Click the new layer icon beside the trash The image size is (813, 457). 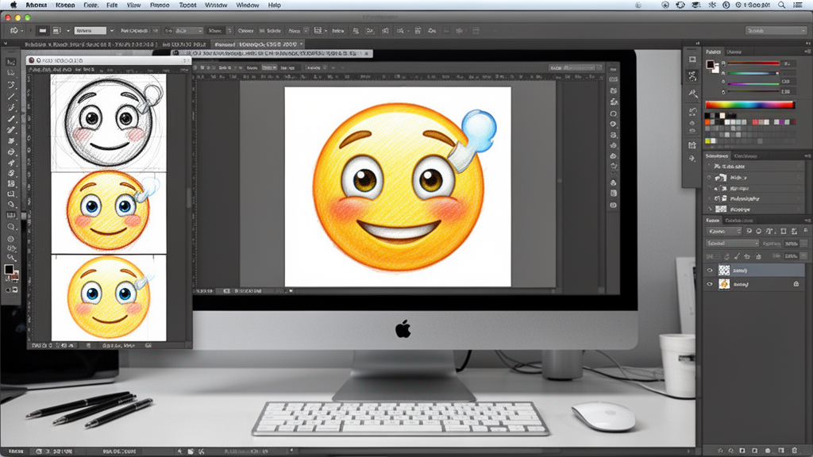pyautogui.click(x=781, y=451)
